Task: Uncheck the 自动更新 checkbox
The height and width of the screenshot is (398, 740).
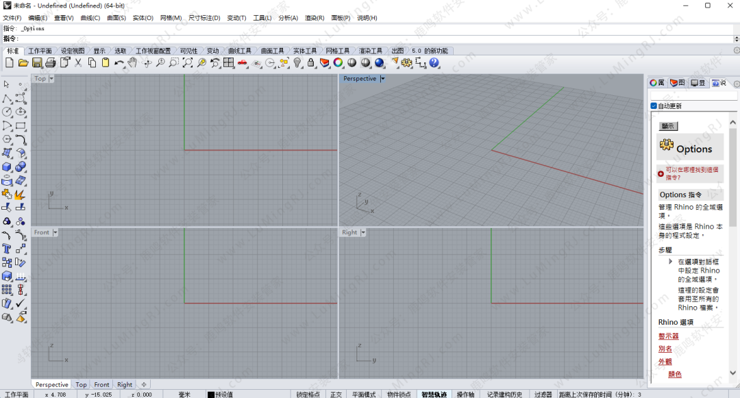Action: coord(654,106)
